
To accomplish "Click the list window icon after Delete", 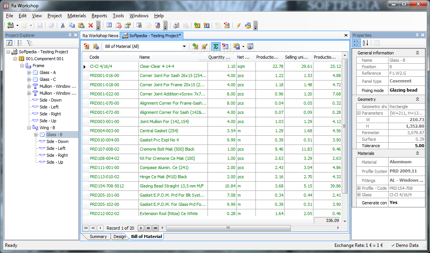I will pos(109,26).
